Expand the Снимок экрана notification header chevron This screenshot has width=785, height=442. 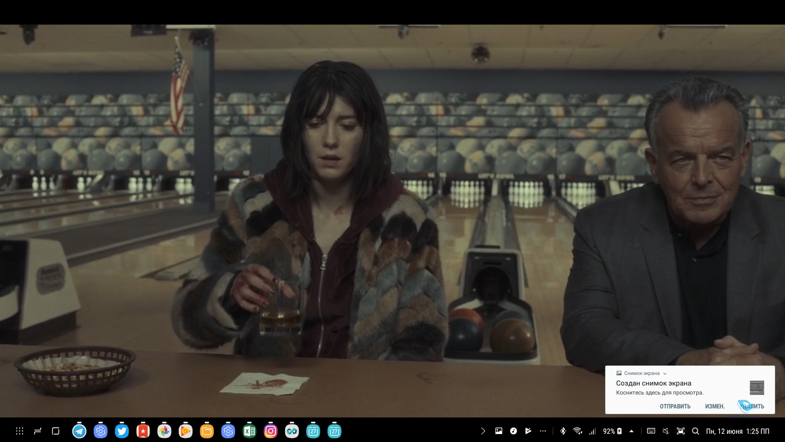tap(665, 373)
